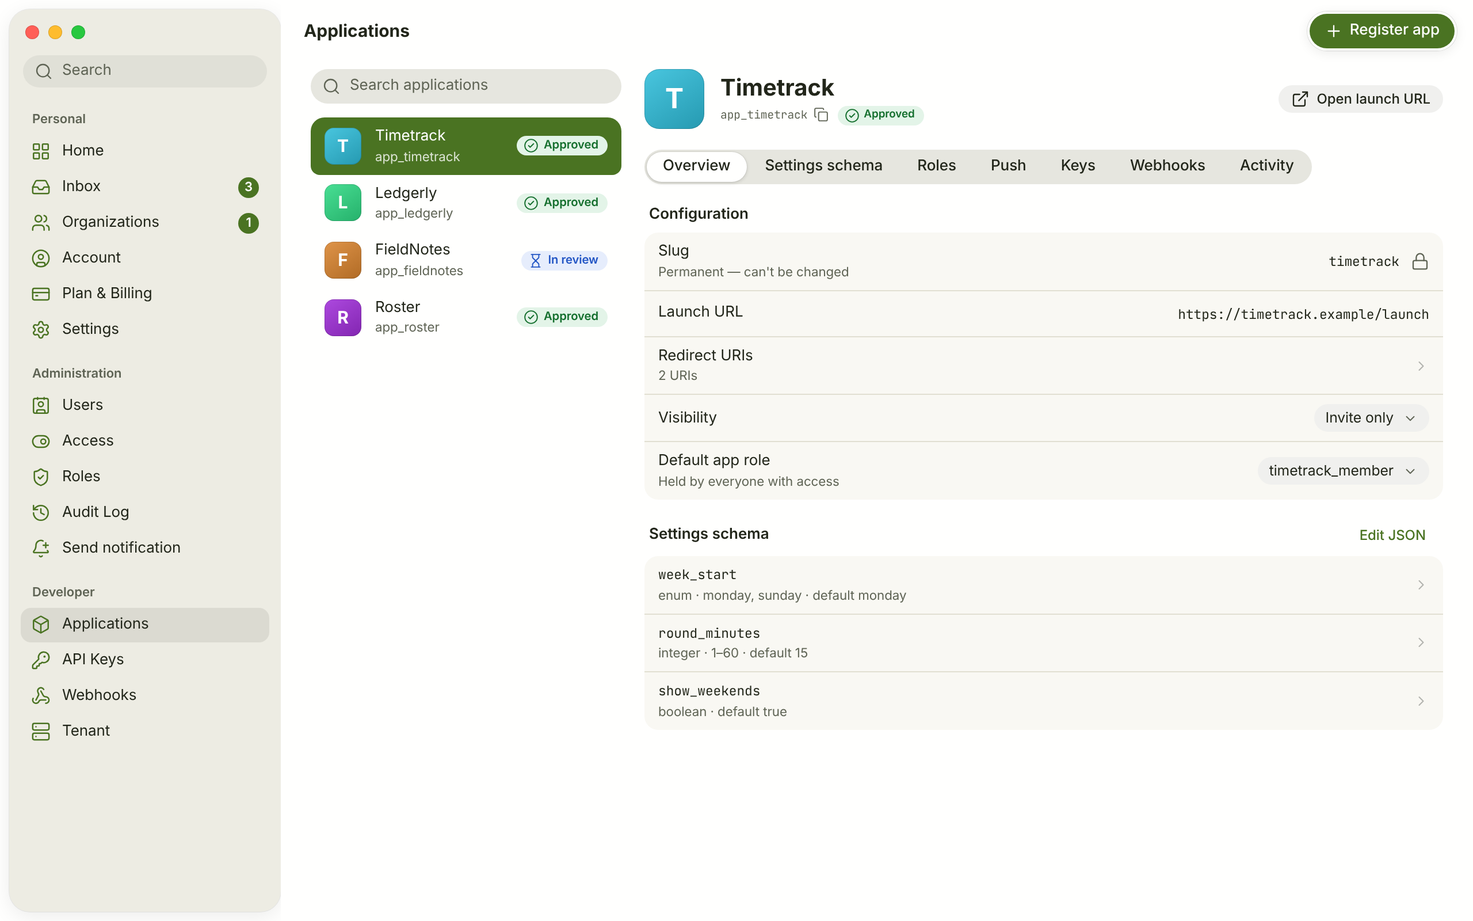The image size is (1473, 921).
Task: Open the Access page
Action: pyautogui.click(x=145, y=440)
